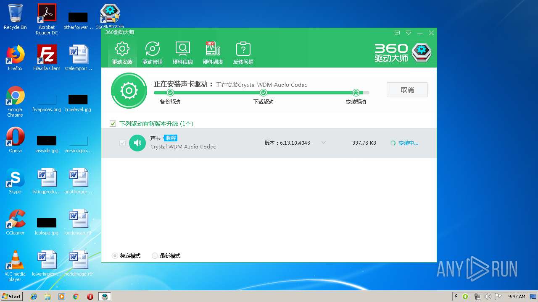The image size is (538, 302).
Task: Click the 9:47 AM taskbar clock
Action: tap(517, 297)
